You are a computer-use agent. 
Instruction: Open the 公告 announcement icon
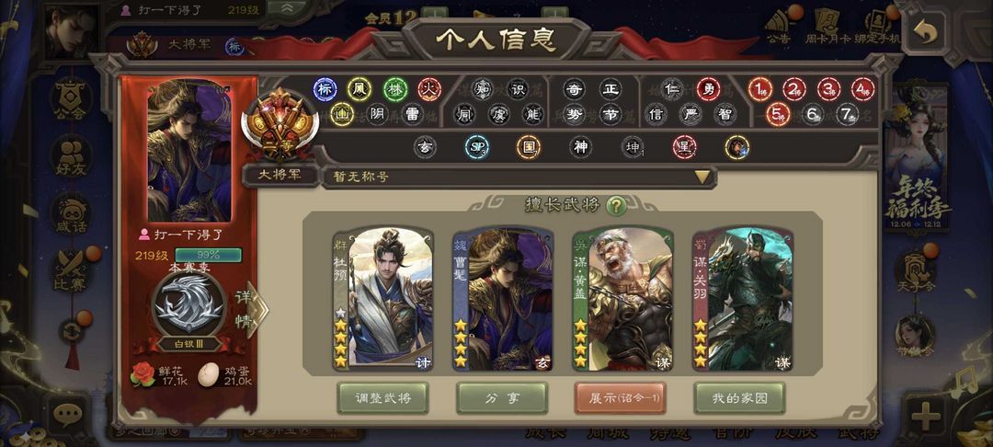(x=779, y=27)
